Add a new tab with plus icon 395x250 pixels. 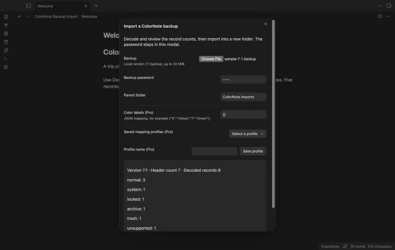click(96, 6)
